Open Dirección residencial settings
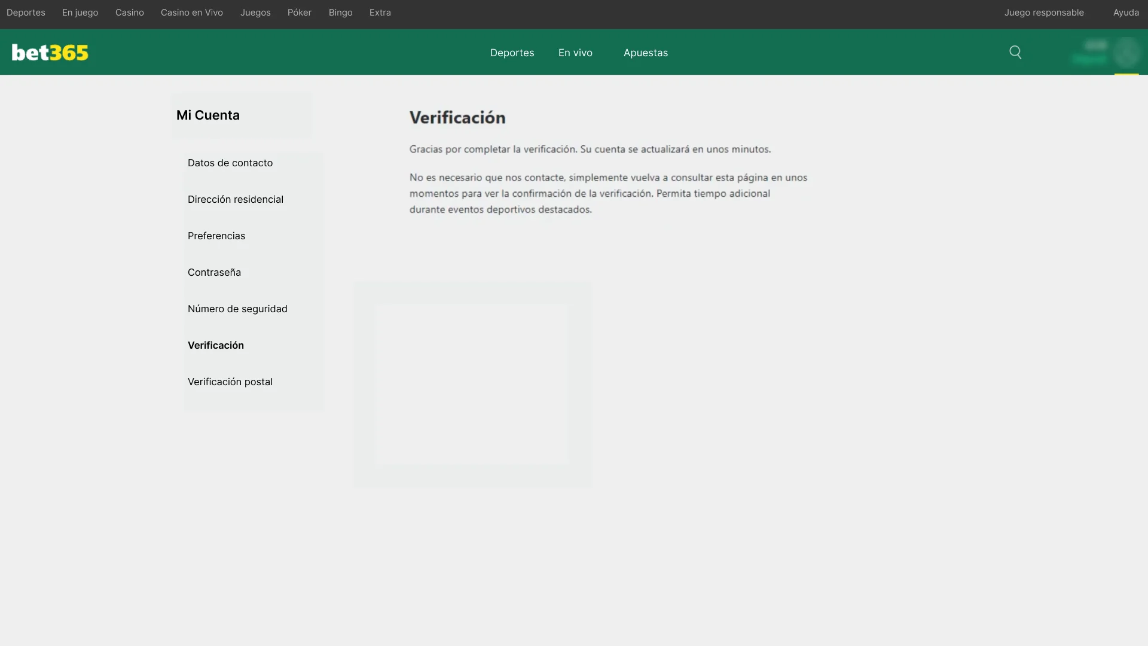Viewport: 1148px width, 646px height. pos(235,199)
